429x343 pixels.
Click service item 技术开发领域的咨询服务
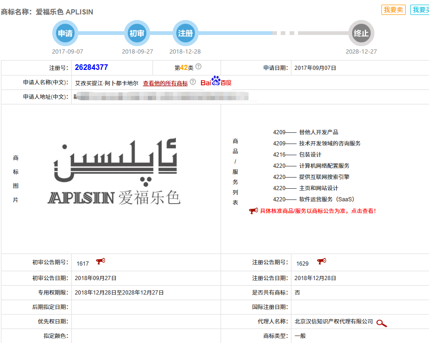[330, 144]
